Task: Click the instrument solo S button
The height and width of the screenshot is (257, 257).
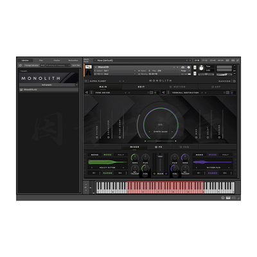Action: (x=195, y=67)
